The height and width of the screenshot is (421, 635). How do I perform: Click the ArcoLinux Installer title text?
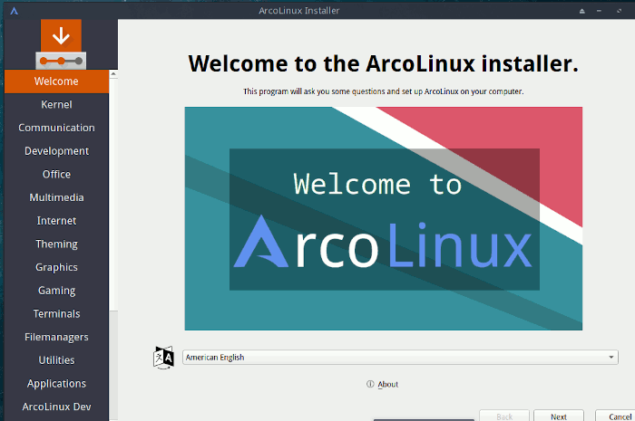(x=298, y=11)
